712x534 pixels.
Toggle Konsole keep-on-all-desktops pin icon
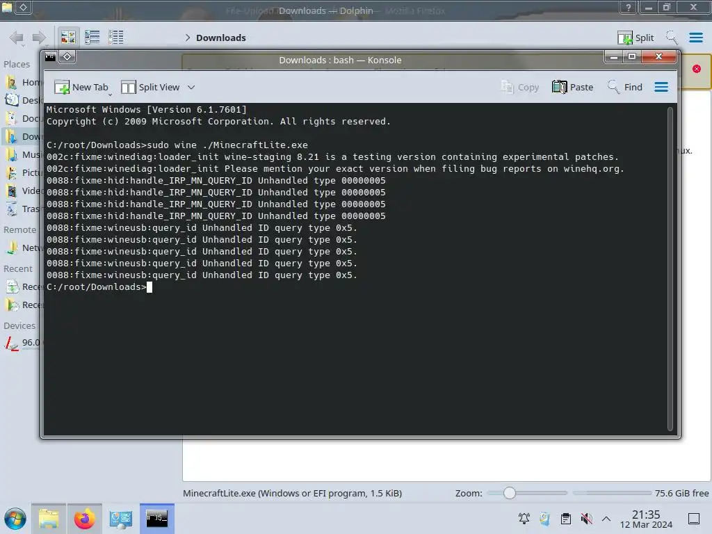pyautogui.click(x=67, y=57)
